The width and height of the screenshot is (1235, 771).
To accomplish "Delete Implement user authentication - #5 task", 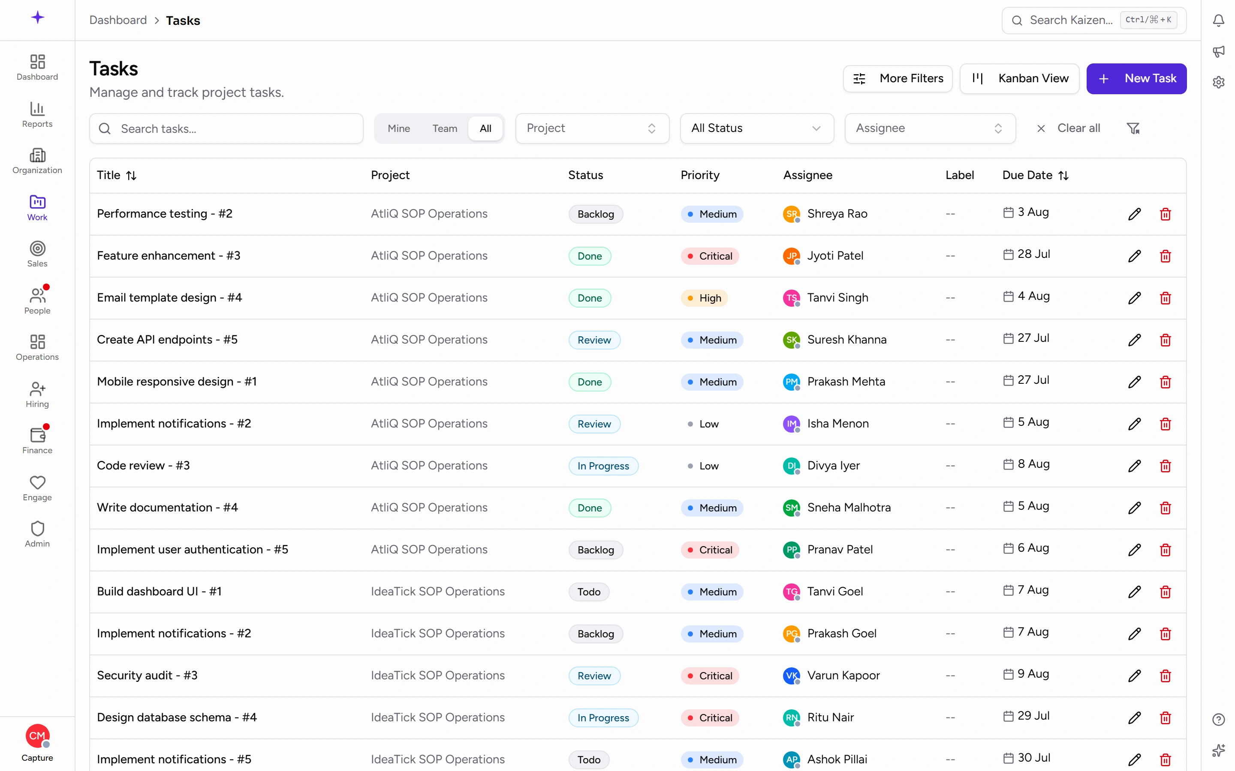I will (1166, 550).
